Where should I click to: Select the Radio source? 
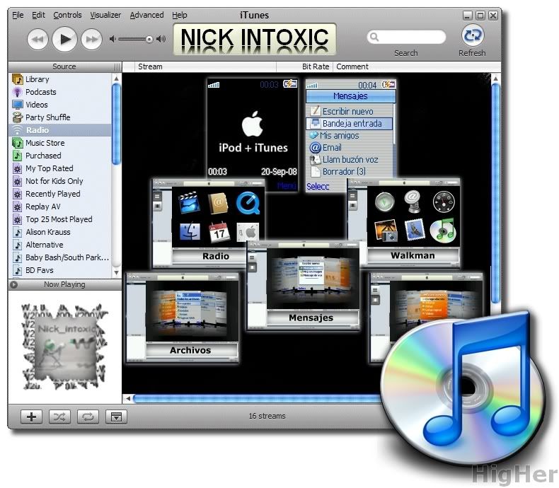coord(60,130)
